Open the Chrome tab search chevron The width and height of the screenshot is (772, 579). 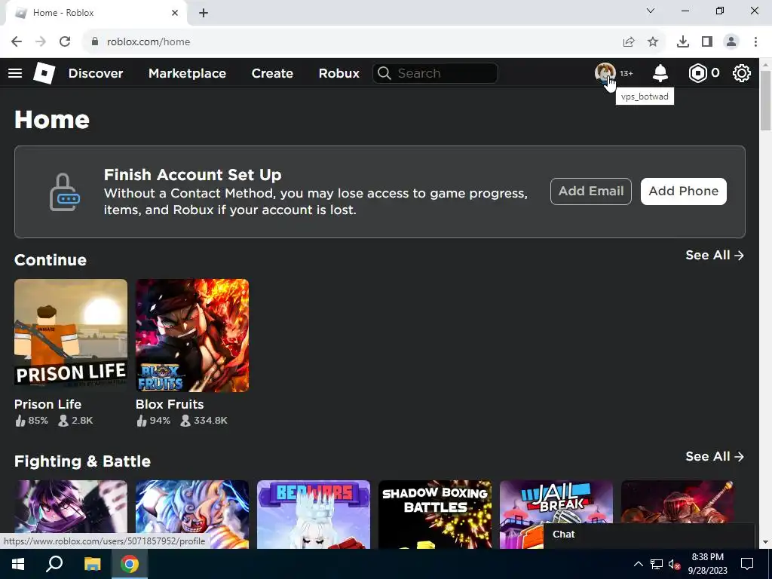(651, 11)
